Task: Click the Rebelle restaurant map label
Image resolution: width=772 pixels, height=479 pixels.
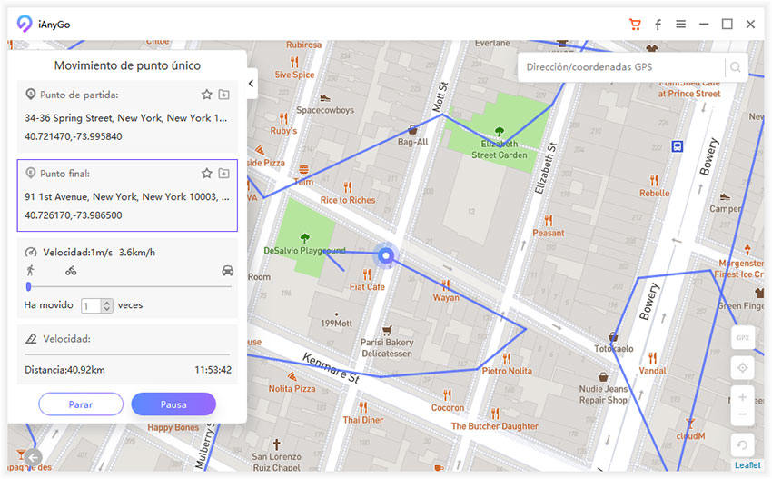Action: (x=654, y=193)
